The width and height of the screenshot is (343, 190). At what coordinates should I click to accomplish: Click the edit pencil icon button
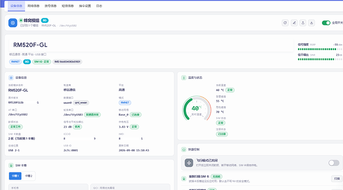pos(294,23)
